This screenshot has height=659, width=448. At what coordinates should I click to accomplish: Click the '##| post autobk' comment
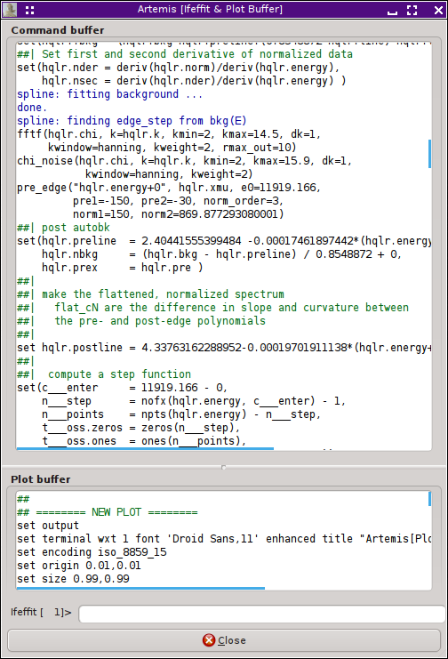pyautogui.click(x=63, y=228)
